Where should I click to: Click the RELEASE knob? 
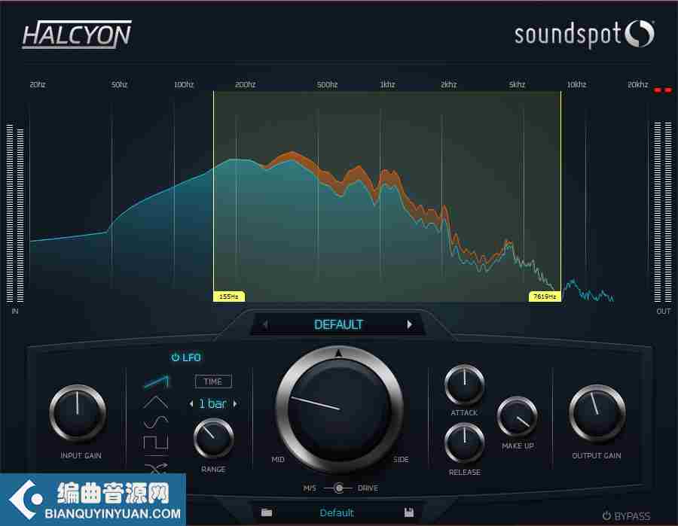pyautogui.click(x=464, y=443)
